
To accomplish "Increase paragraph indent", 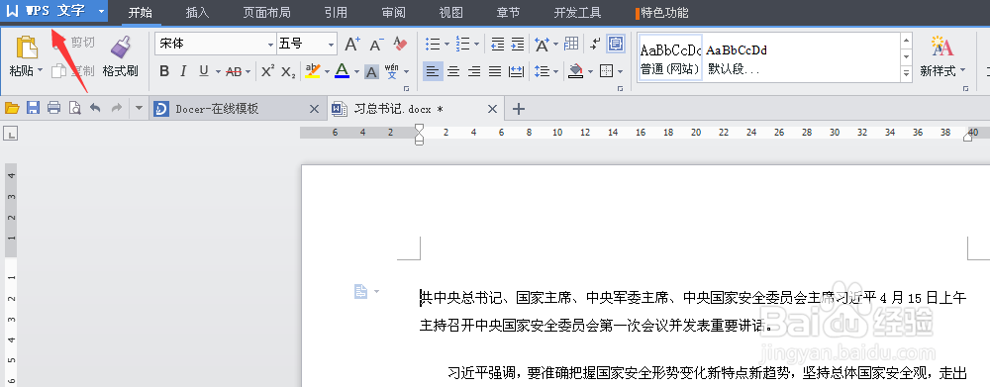I will click(x=518, y=45).
